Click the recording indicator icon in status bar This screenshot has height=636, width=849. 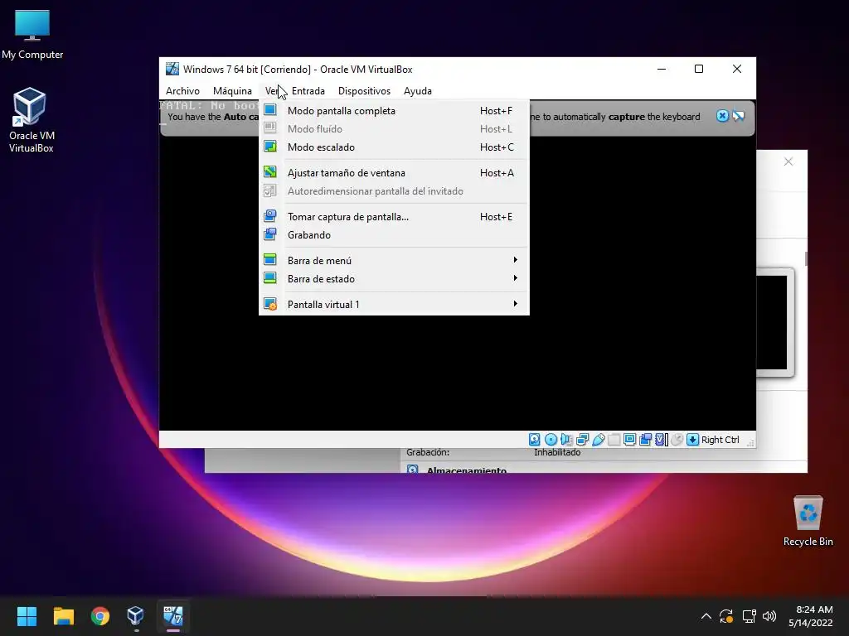pyautogui.click(x=645, y=440)
